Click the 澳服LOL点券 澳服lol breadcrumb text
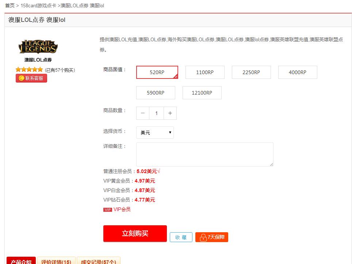Screen dimensions: 352x264 (83, 5)
